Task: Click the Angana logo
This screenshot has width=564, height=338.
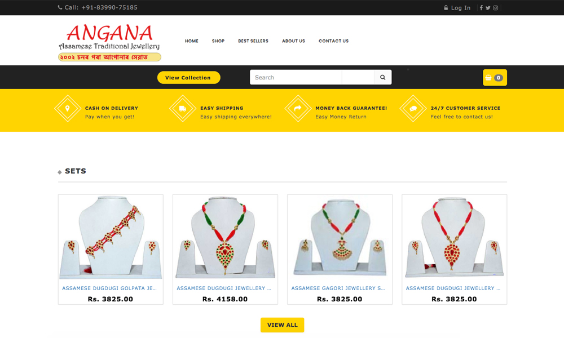Action: (109, 42)
